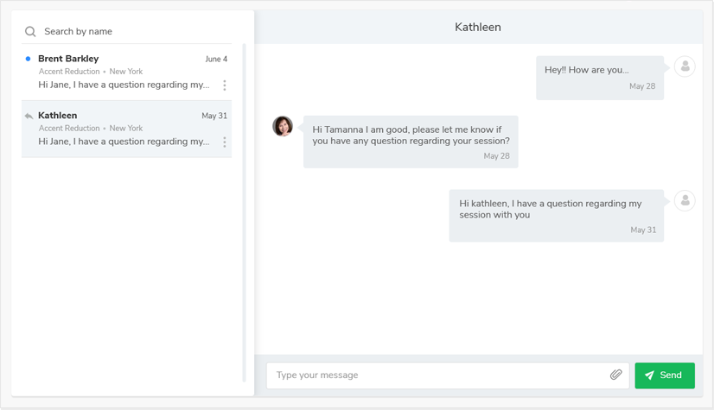The width and height of the screenshot is (714, 410).
Task: Open Brent Barkley's three-dot options menu
Action: pos(225,85)
